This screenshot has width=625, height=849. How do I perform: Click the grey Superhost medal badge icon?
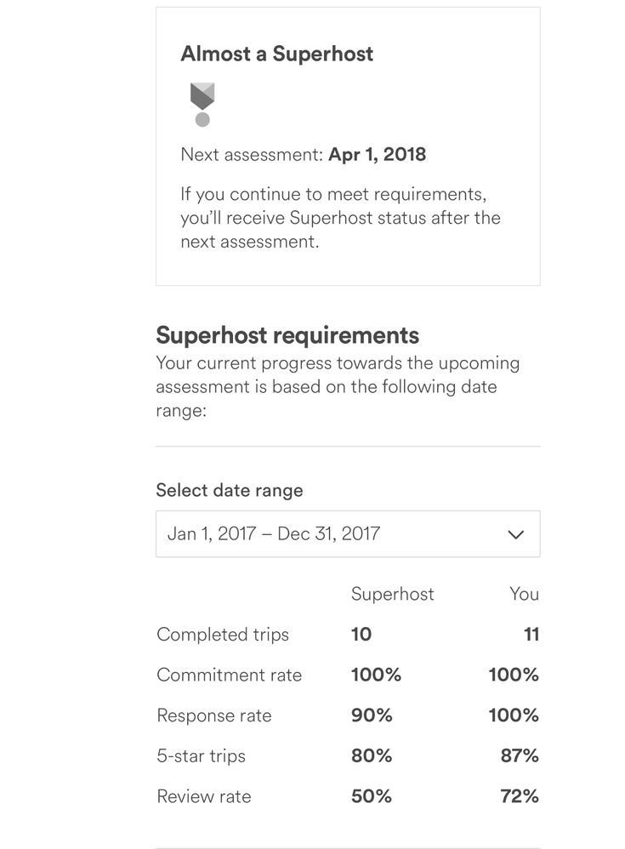(202, 104)
